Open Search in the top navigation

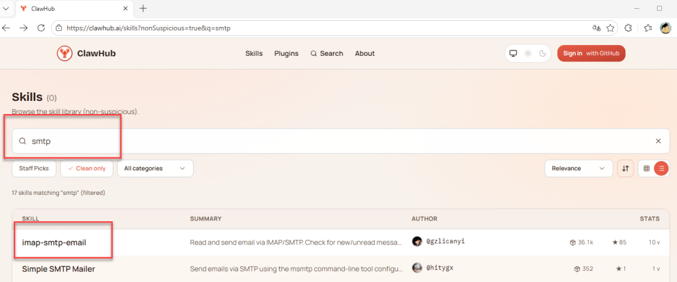[x=327, y=53]
